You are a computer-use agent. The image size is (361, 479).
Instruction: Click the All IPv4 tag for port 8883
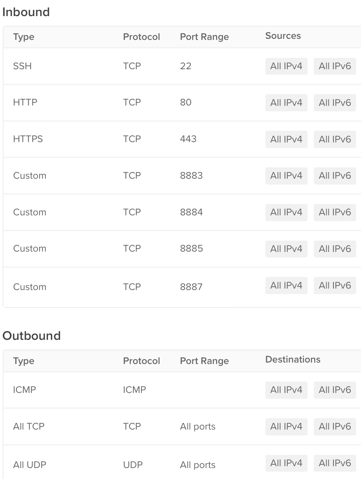pos(286,176)
